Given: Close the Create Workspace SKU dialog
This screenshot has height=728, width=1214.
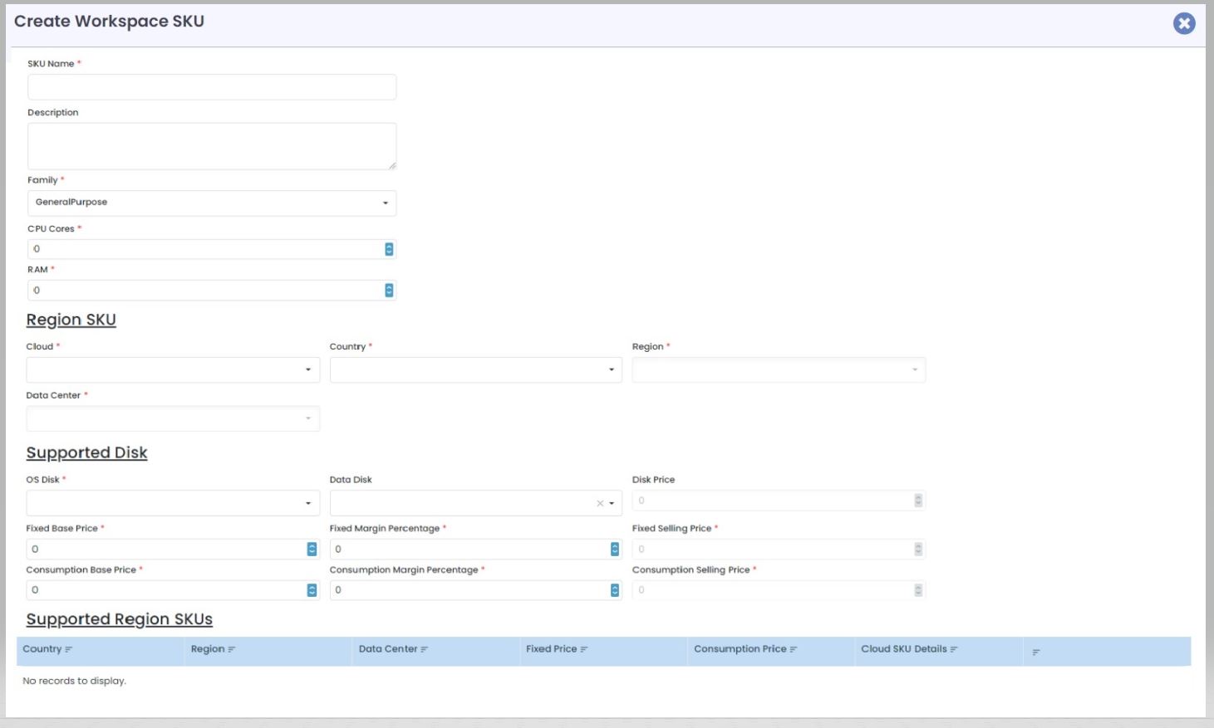Looking at the screenshot, I should point(1184,23).
